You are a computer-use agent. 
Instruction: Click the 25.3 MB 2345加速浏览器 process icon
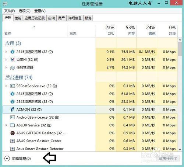click(13, 102)
